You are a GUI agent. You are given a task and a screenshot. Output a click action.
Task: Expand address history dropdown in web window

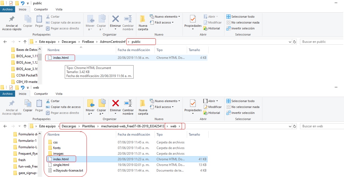[290, 126]
